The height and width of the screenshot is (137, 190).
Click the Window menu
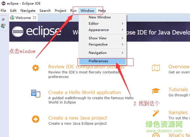click(87, 10)
